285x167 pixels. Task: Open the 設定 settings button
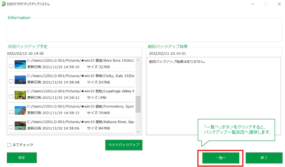coord(22,158)
